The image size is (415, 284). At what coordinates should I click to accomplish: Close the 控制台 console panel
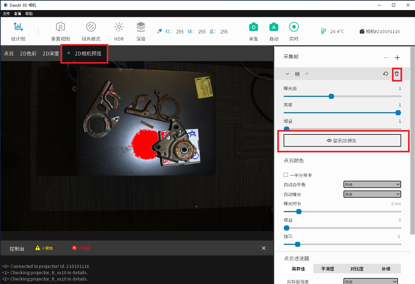click(x=264, y=248)
